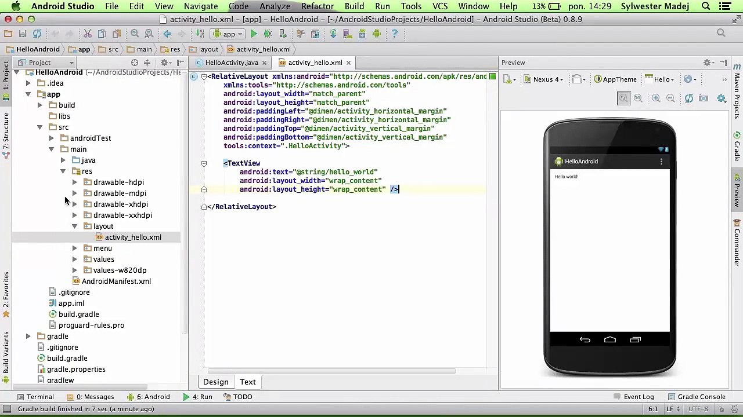Open the Messages tool window
The height and width of the screenshot is (417, 743).
(91, 397)
